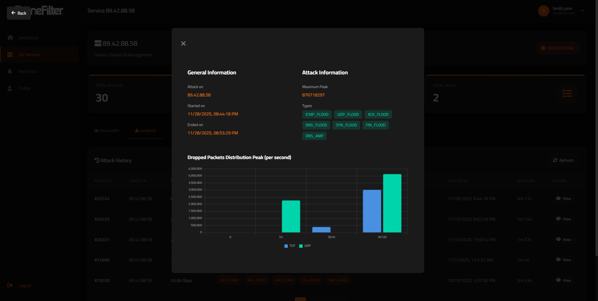Toggle TCP series in chart legend
This screenshot has height=301, width=598.
pyautogui.click(x=289, y=246)
